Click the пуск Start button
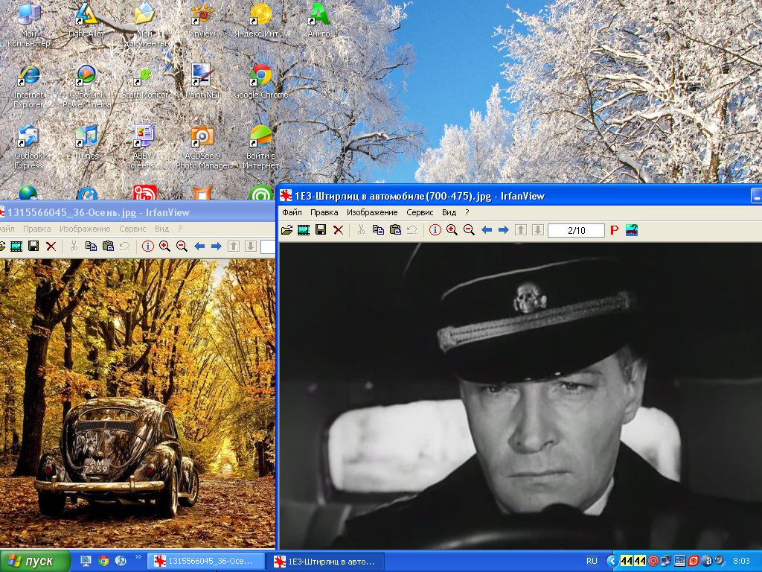The width and height of the screenshot is (762, 572). click(x=36, y=561)
